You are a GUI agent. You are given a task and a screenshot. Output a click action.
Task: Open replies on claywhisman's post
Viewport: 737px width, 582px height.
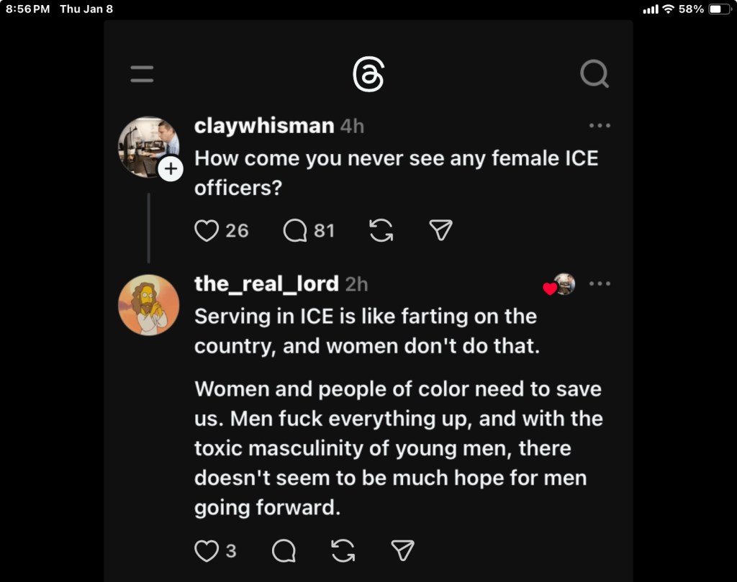295,230
